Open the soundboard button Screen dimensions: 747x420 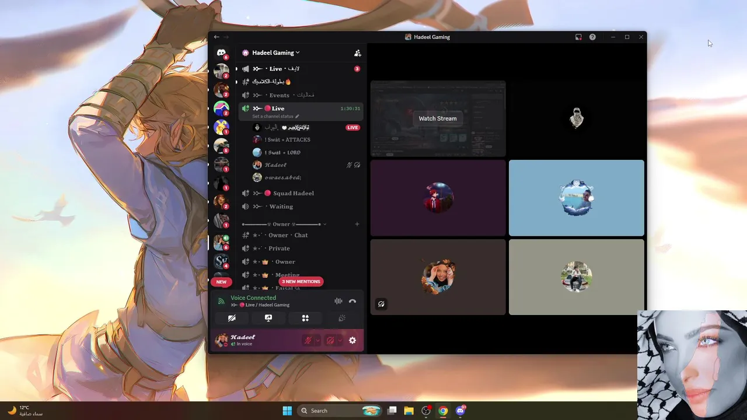pos(342,318)
